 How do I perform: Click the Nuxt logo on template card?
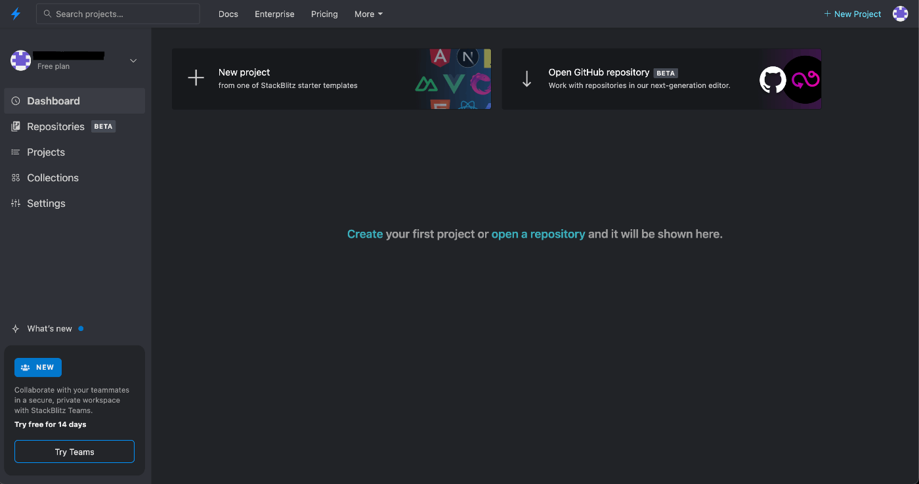coord(427,84)
